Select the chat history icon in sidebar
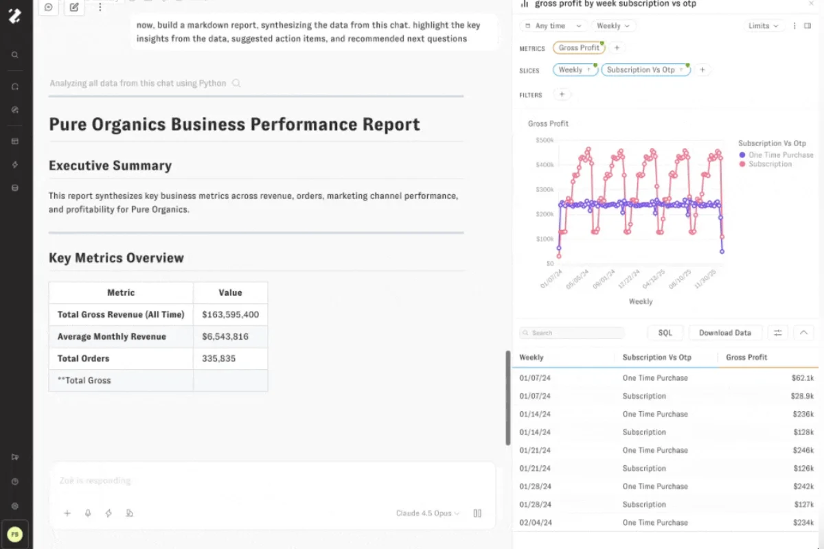Image resolution: width=824 pixels, height=549 pixels. point(15,86)
